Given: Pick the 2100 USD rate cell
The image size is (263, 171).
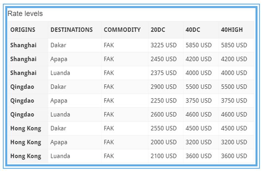Looking at the screenshot, I should [164, 156].
